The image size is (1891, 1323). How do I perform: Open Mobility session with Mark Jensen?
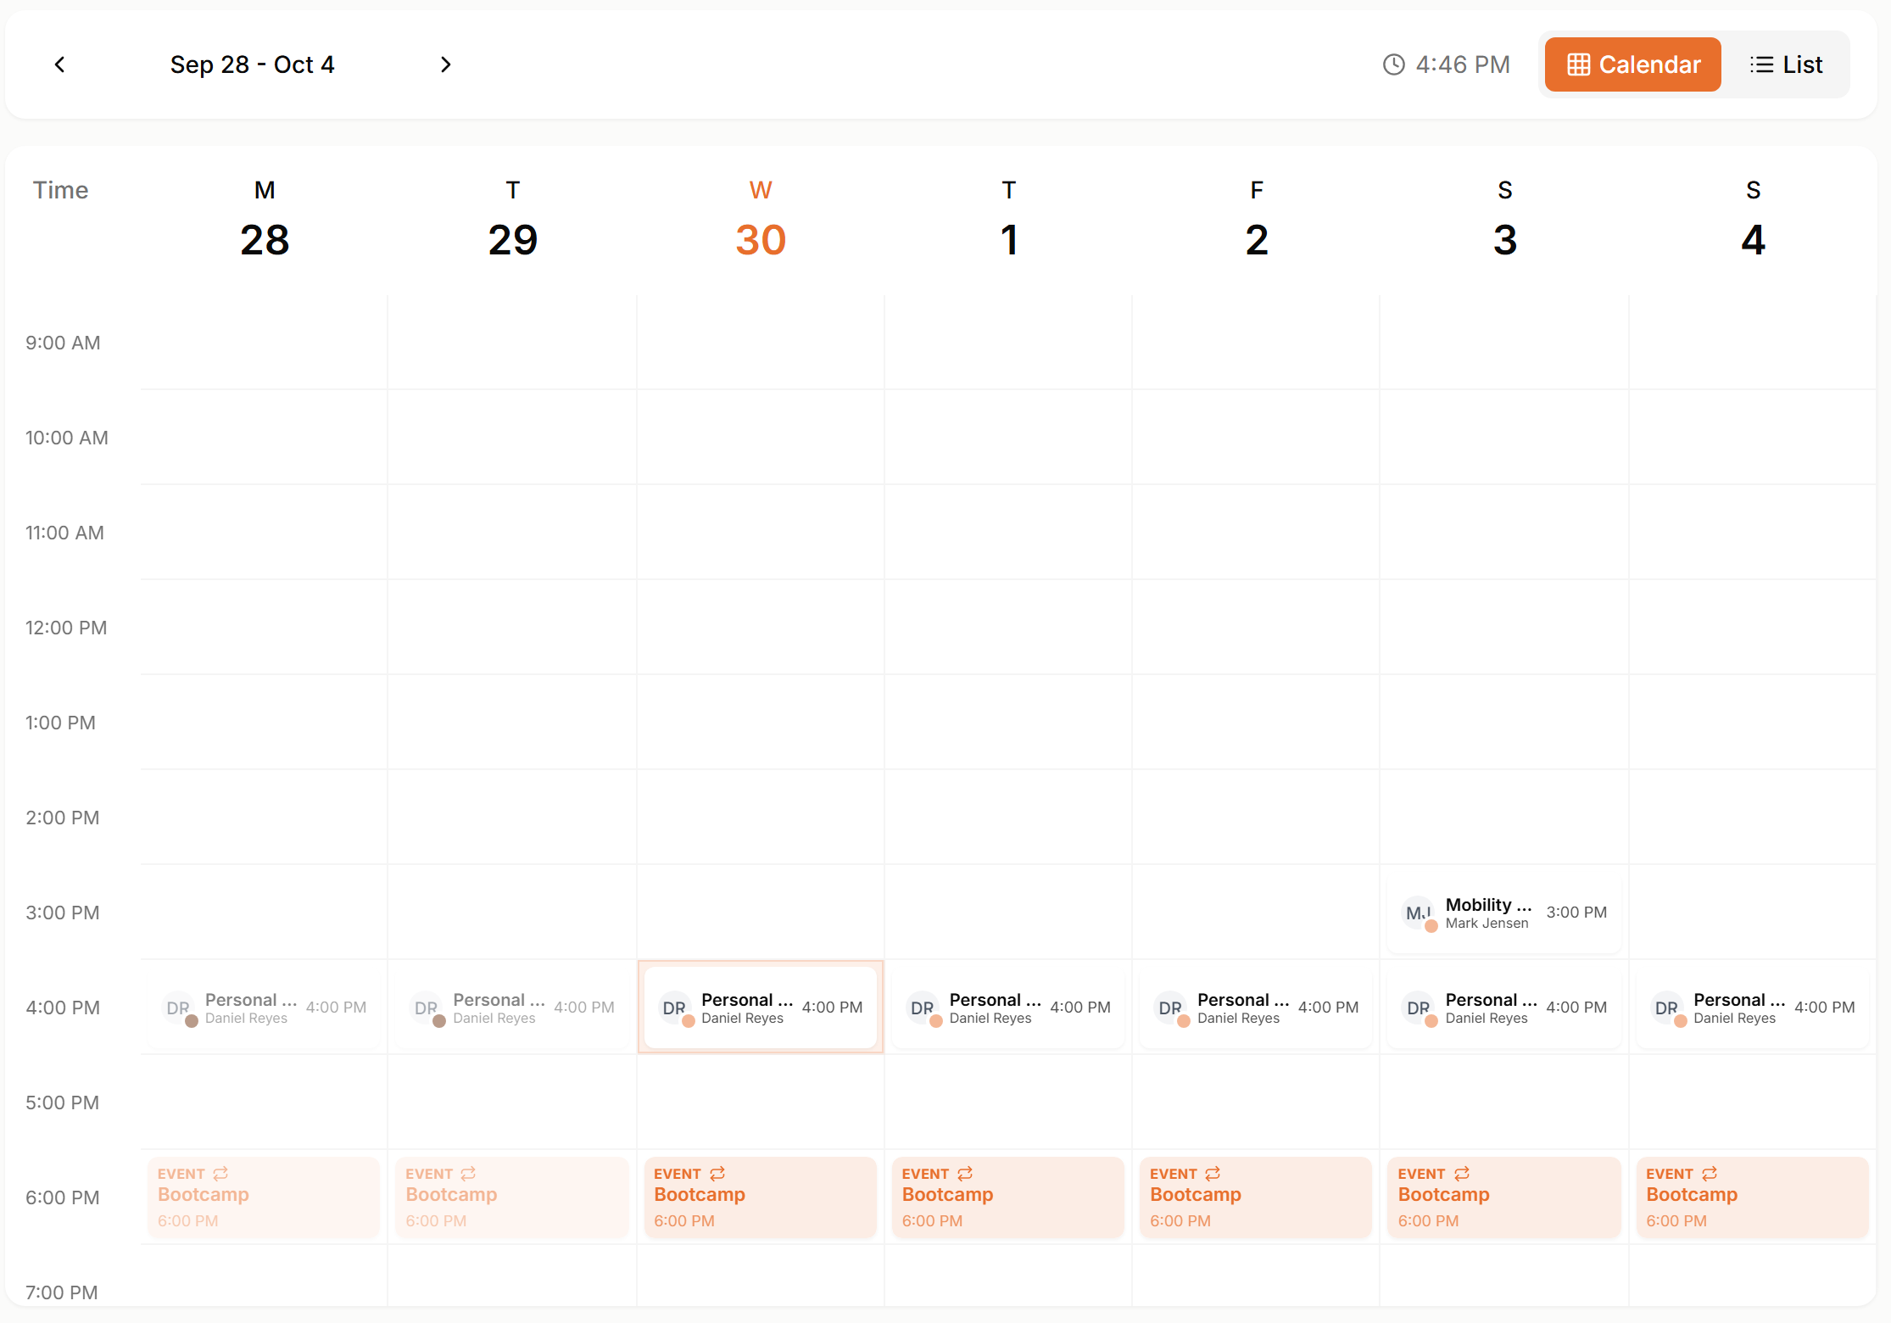[x=1505, y=913]
